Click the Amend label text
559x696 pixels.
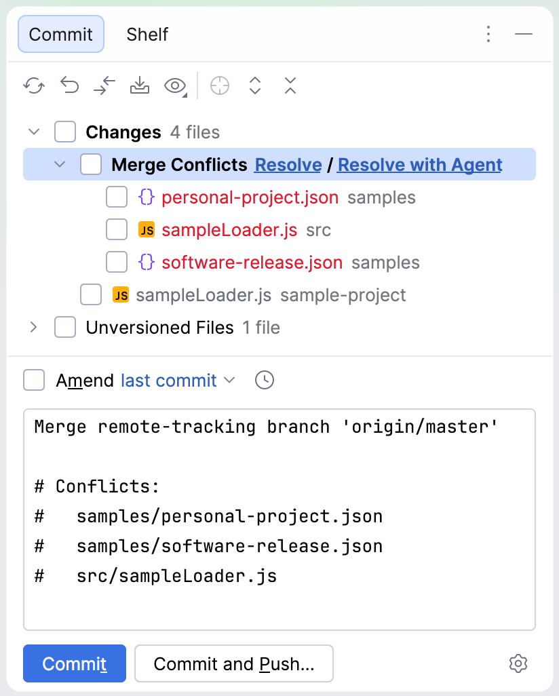click(x=85, y=381)
